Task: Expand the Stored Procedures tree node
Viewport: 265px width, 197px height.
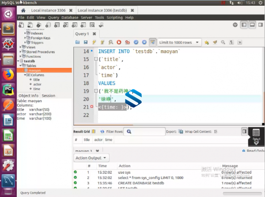Action: coord(20,52)
